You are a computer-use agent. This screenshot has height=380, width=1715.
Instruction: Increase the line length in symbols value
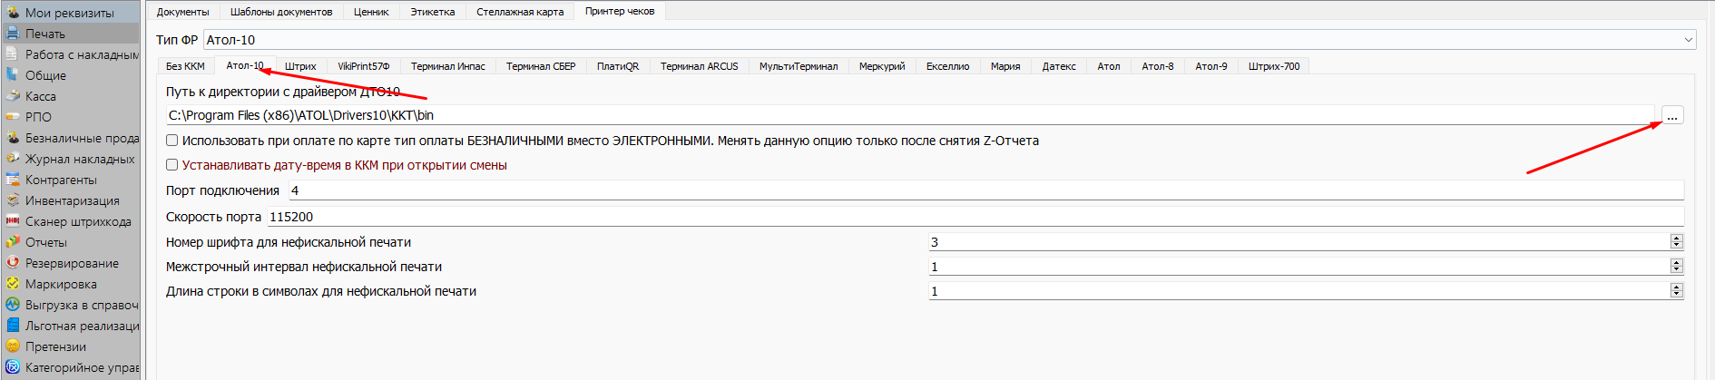(x=1676, y=287)
